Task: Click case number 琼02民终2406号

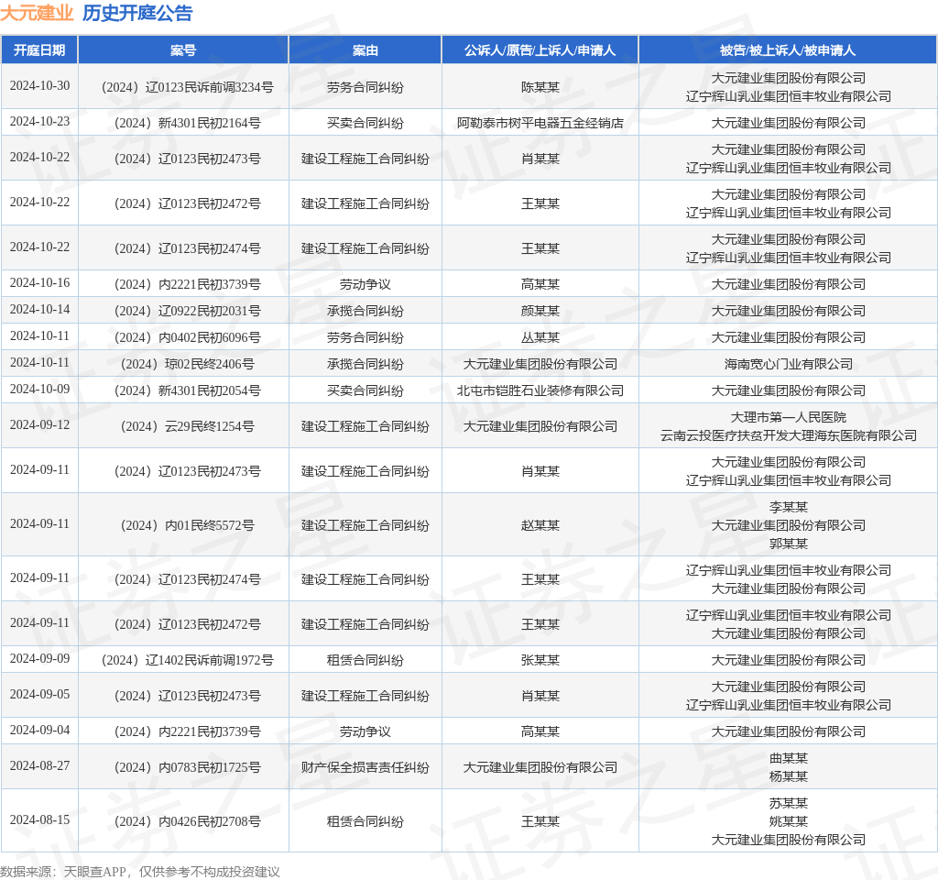Action: pyautogui.click(x=188, y=364)
